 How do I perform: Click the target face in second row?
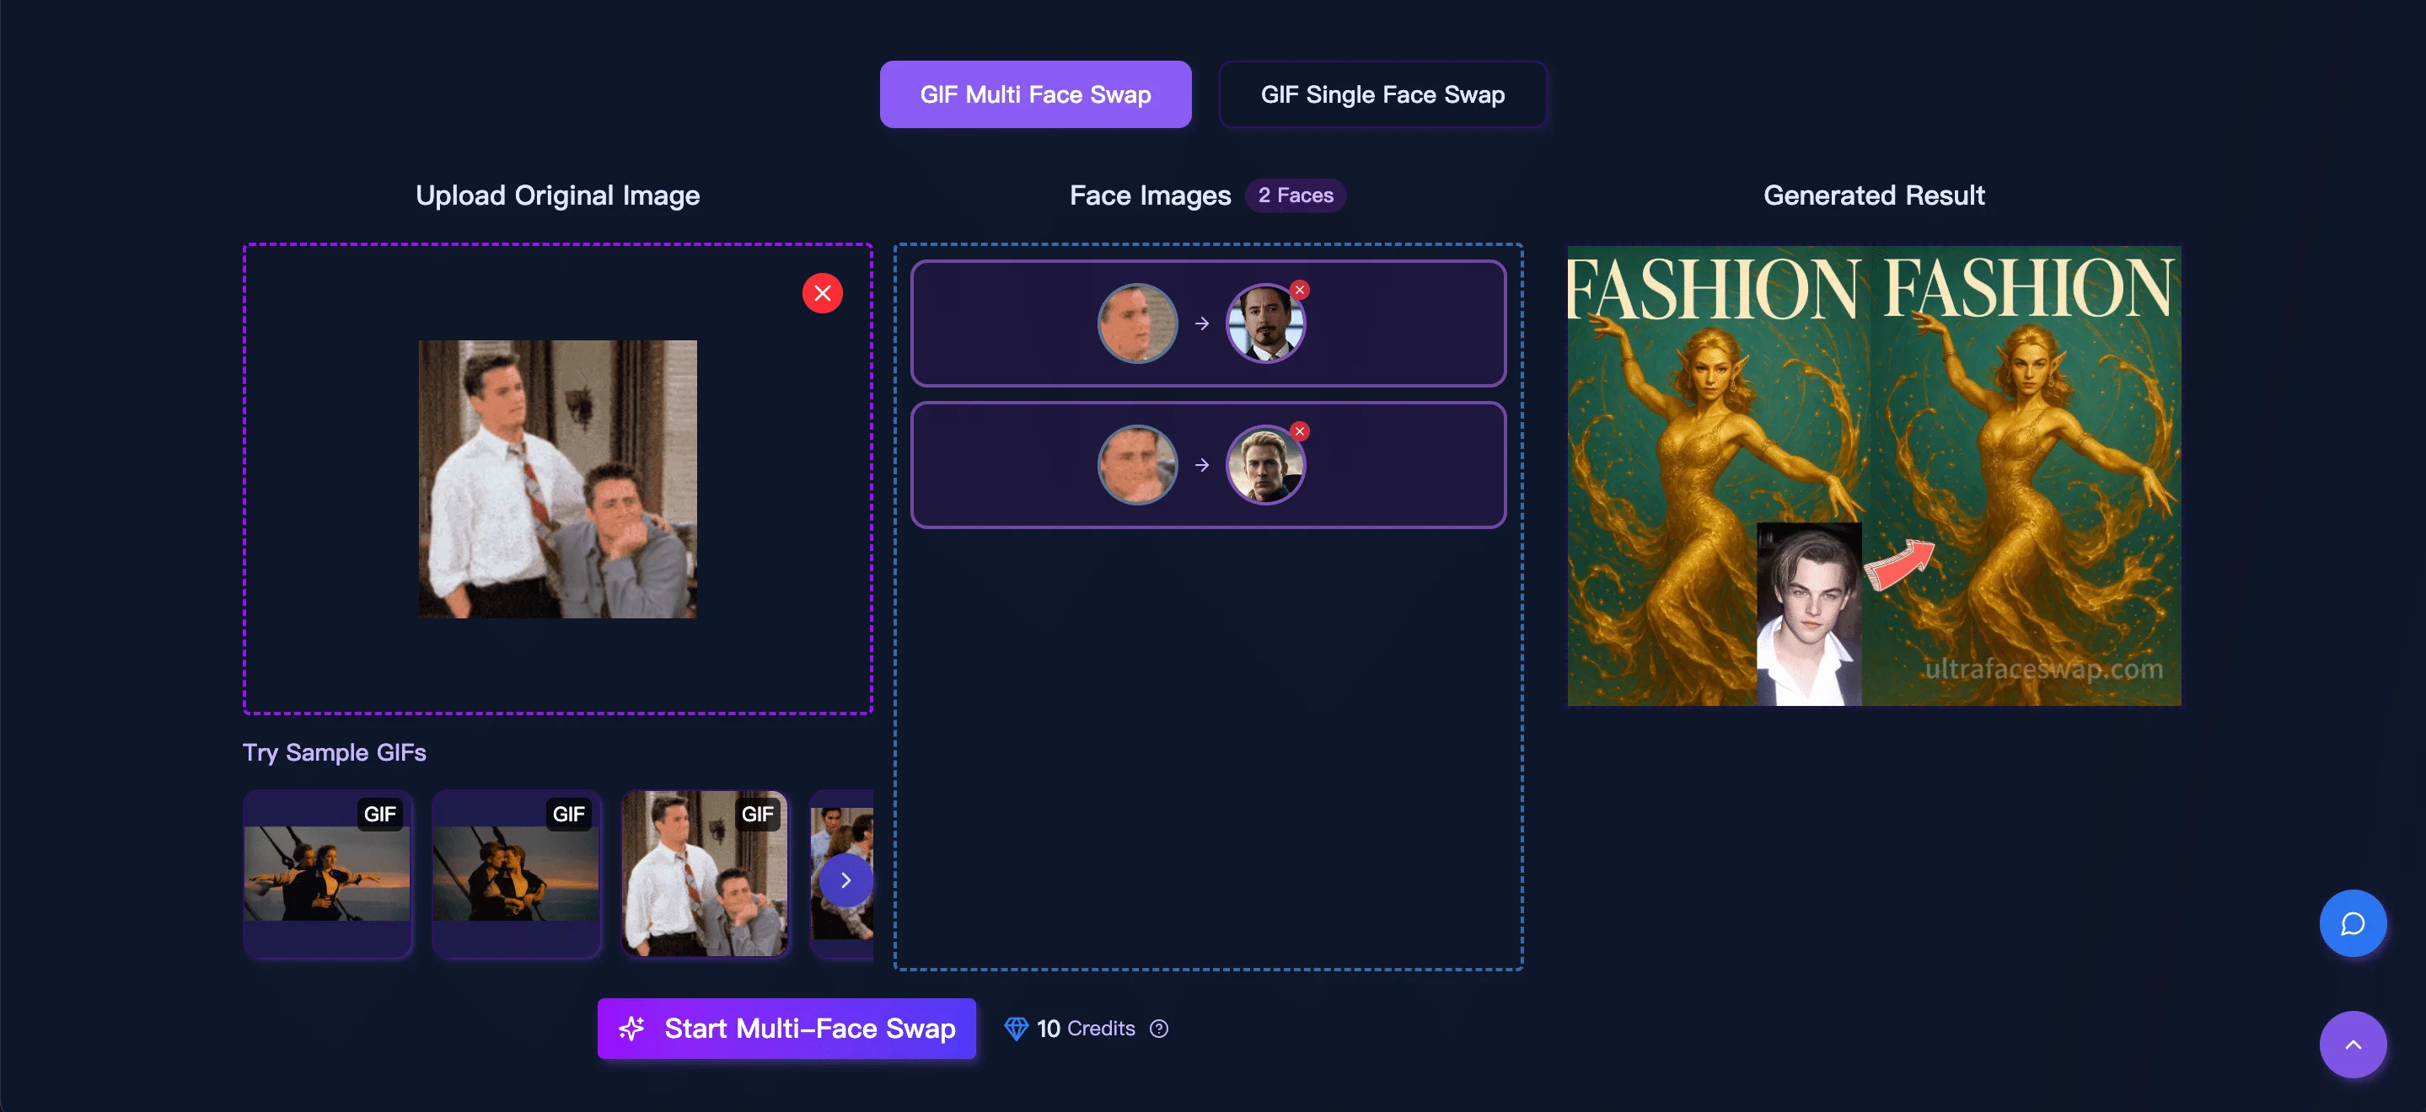[x=1264, y=466]
